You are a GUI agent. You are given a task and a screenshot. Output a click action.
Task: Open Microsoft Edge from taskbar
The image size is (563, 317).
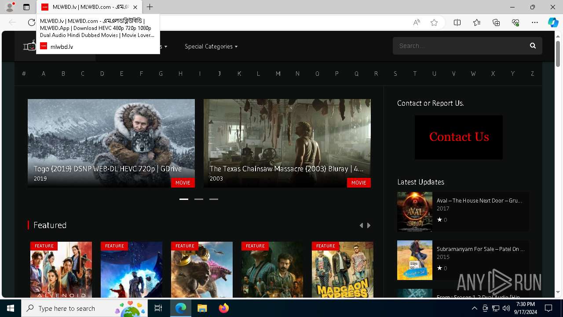point(181,308)
